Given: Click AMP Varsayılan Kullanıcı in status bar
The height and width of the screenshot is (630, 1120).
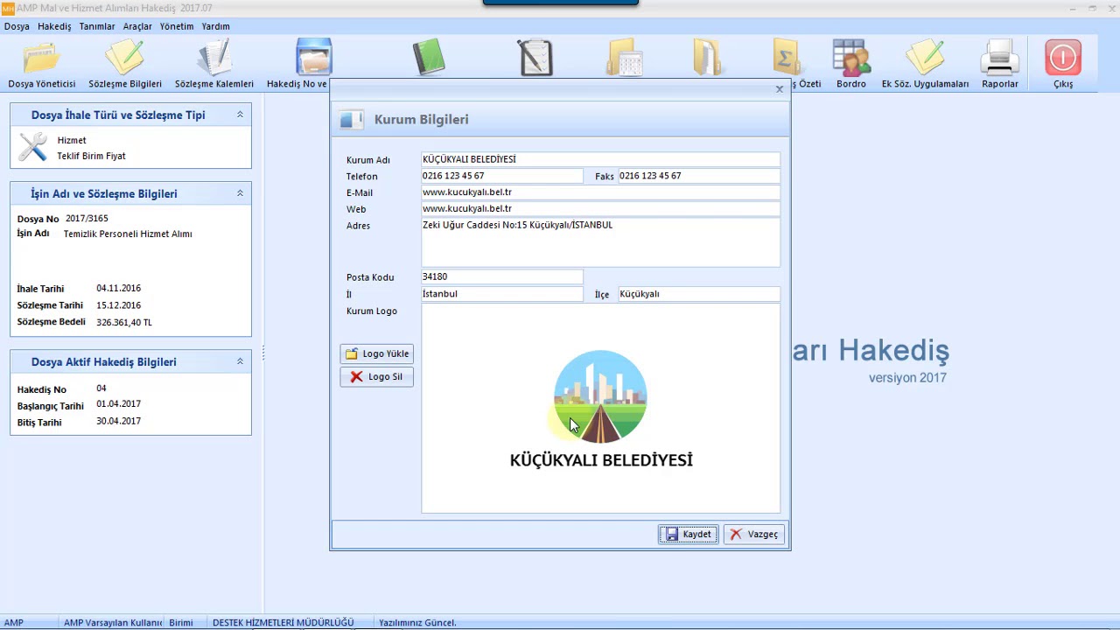Looking at the screenshot, I should tap(113, 623).
